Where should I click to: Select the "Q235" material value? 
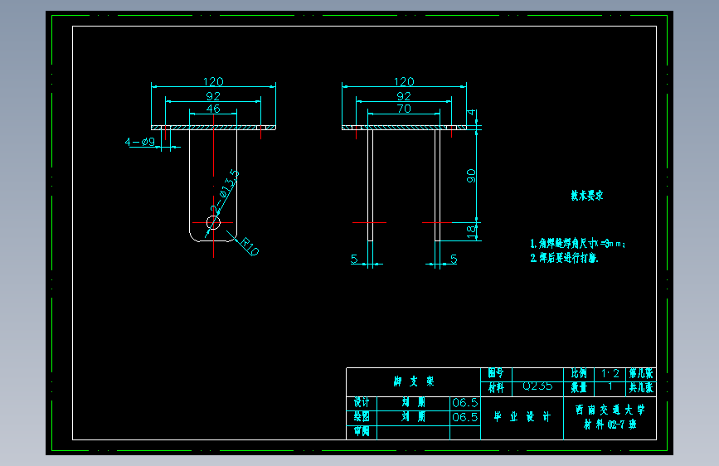[x=537, y=386]
